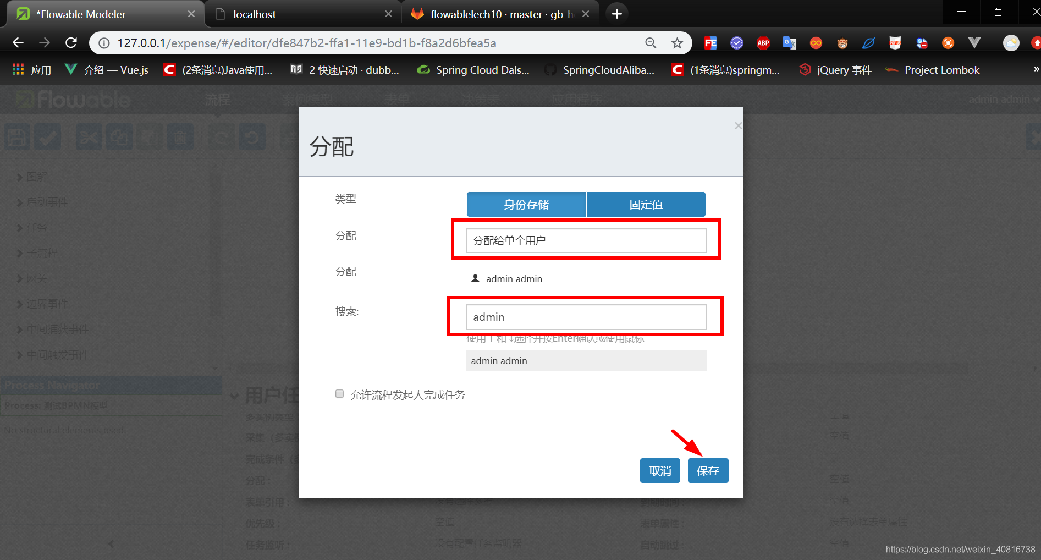Click the Undo icon in the modeler toolbar

(252, 136)
